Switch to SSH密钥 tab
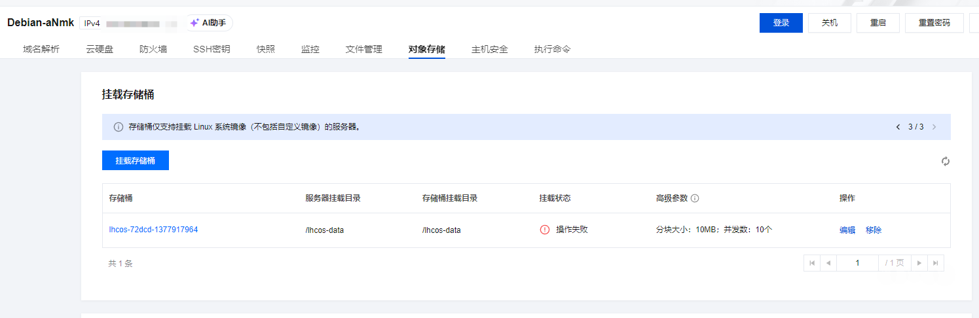979x318 pixels. (212, 49)
